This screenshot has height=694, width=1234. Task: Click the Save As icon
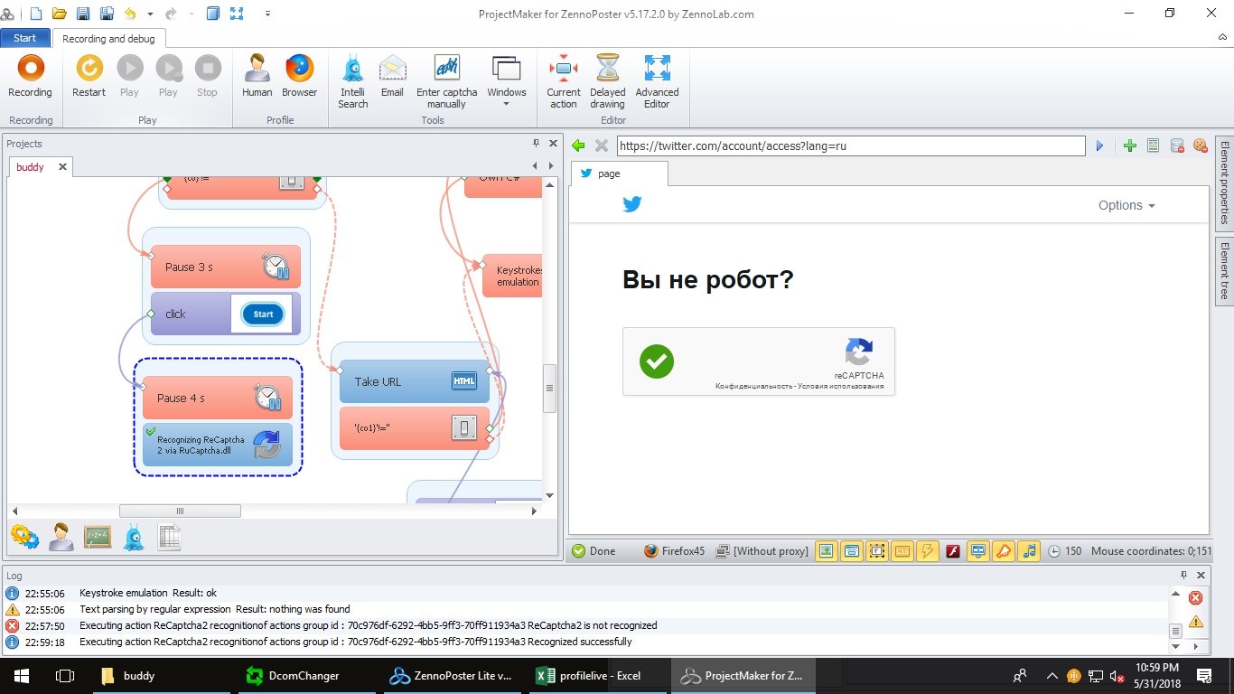click(107, 14)
